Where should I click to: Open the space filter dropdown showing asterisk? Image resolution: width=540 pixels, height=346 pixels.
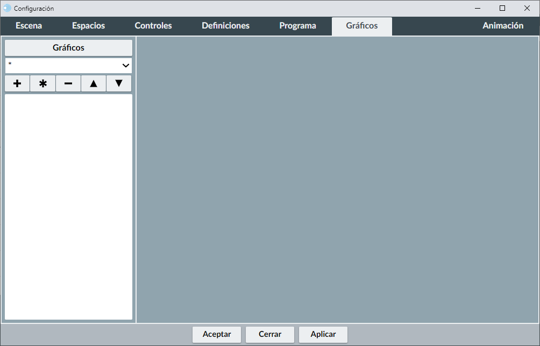click(68, 65)
